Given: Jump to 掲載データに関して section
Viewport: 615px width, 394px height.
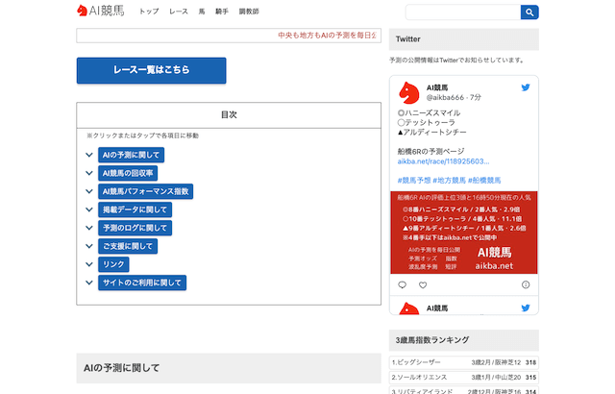Looking at the screenshot, I should click(x=135, y=209).
